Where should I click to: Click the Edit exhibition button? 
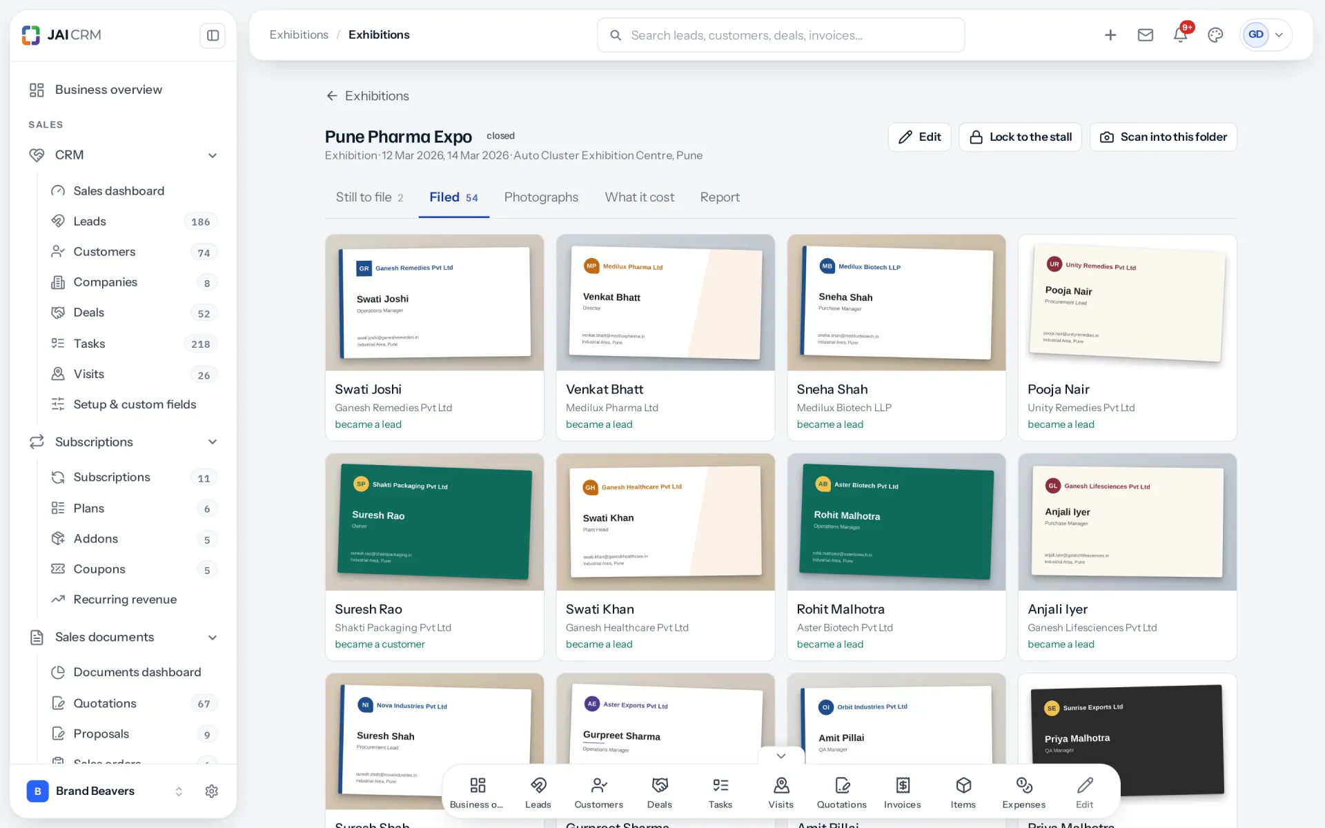920,137
